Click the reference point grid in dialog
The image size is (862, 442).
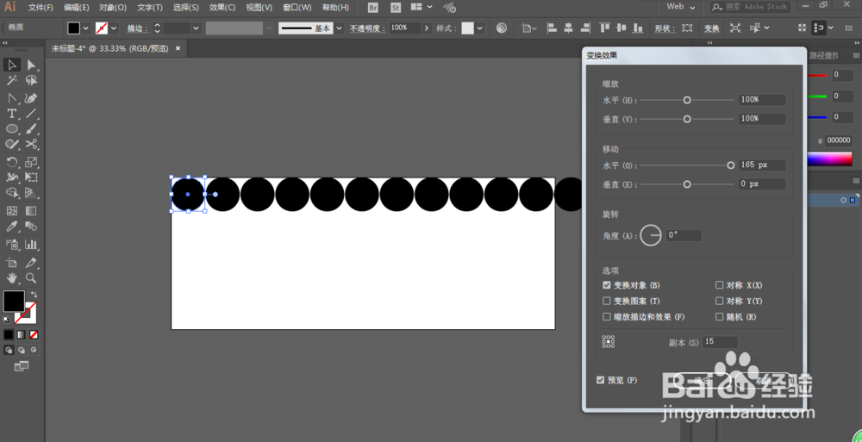click(x=608, y=342)
